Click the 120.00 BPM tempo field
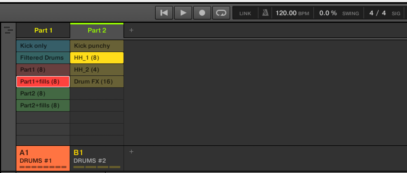 (x=286, y=13)
